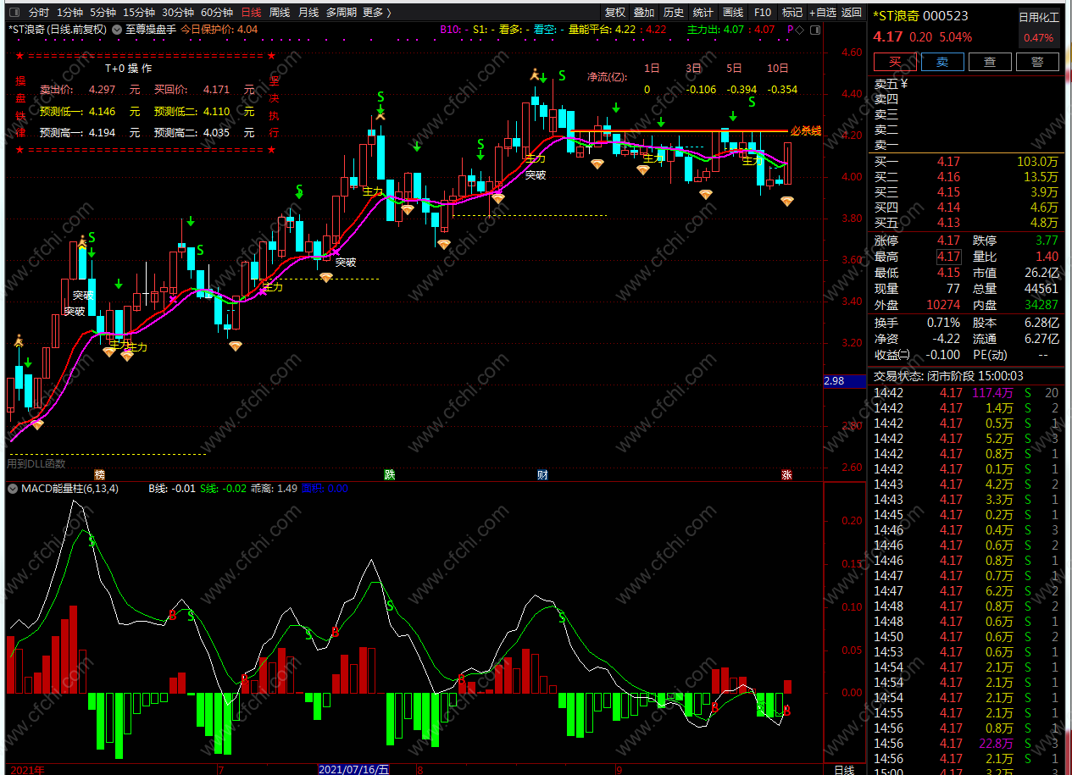Expand the MACD能量柱 indicator dropdown arrow
Screen dimensions: 1072x775
[13, 488]
